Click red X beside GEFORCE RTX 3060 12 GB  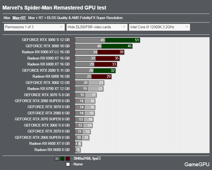pyautogui.click(x=72, y=83)
